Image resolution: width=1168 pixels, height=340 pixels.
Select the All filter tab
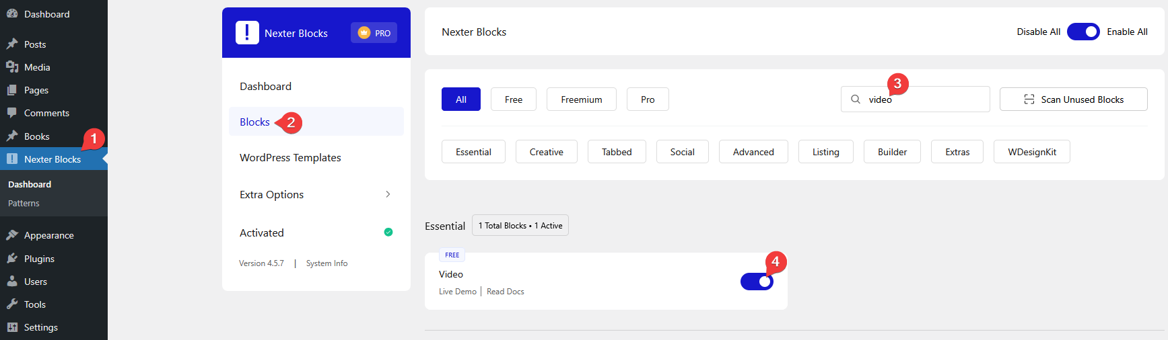461,99
